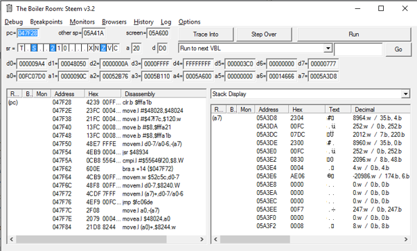Viewport: 417px width, 251px height.
Task: Click the Disassembly column header
Action: [x=163, y=94]
